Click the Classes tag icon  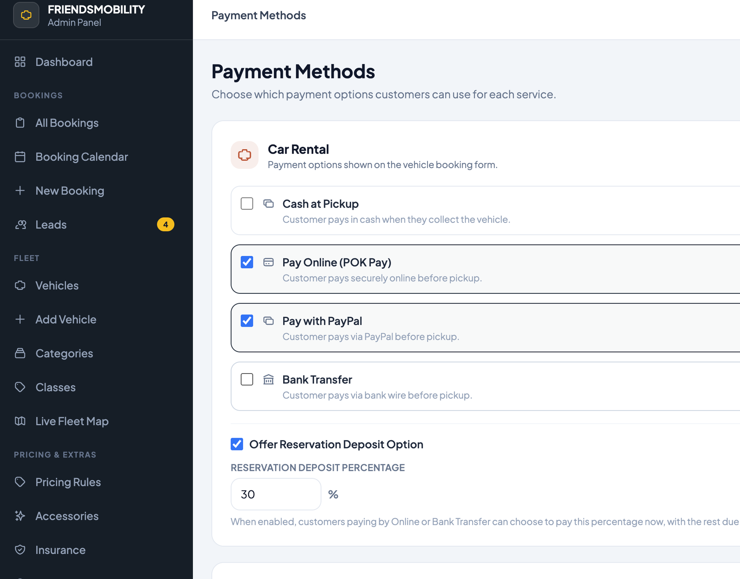click(x=20, y=387)
